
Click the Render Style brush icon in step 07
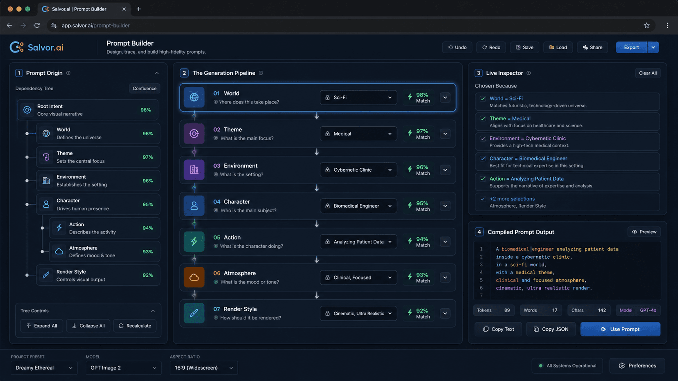[194, 313]
